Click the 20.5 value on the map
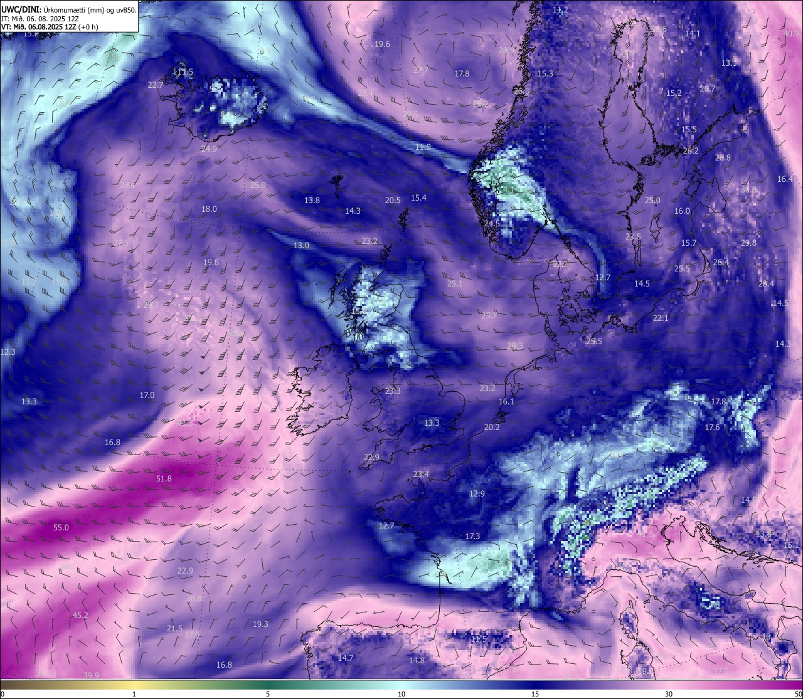 [x=393, y=200]
